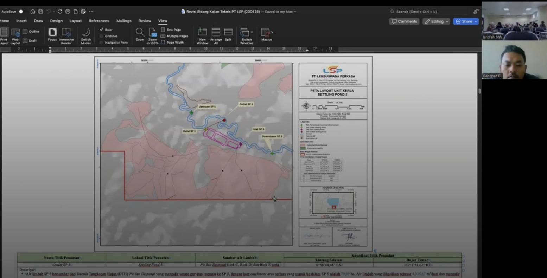This screenshot has width=547, height=278.
Task: Turn on the AutoSave toggle
Action: 21,12
